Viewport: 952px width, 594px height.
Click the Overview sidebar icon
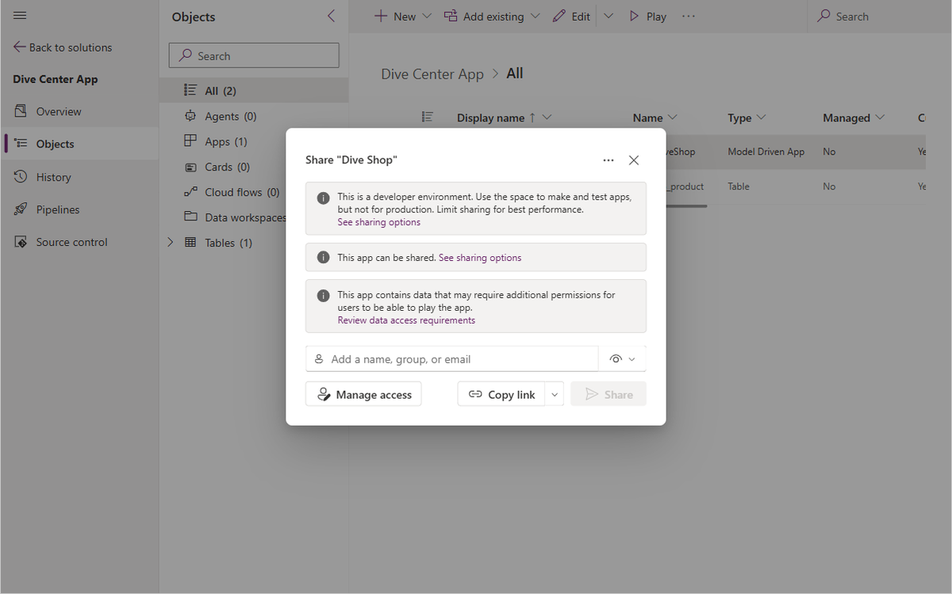click(21, 111)
